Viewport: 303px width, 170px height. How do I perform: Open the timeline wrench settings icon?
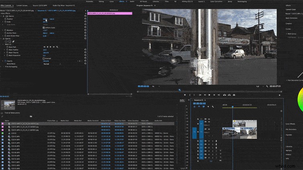pyautogui.click(x=213, y=106)
